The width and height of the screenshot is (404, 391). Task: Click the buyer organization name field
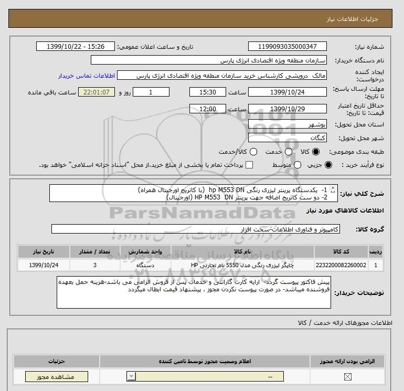(209, 60)
